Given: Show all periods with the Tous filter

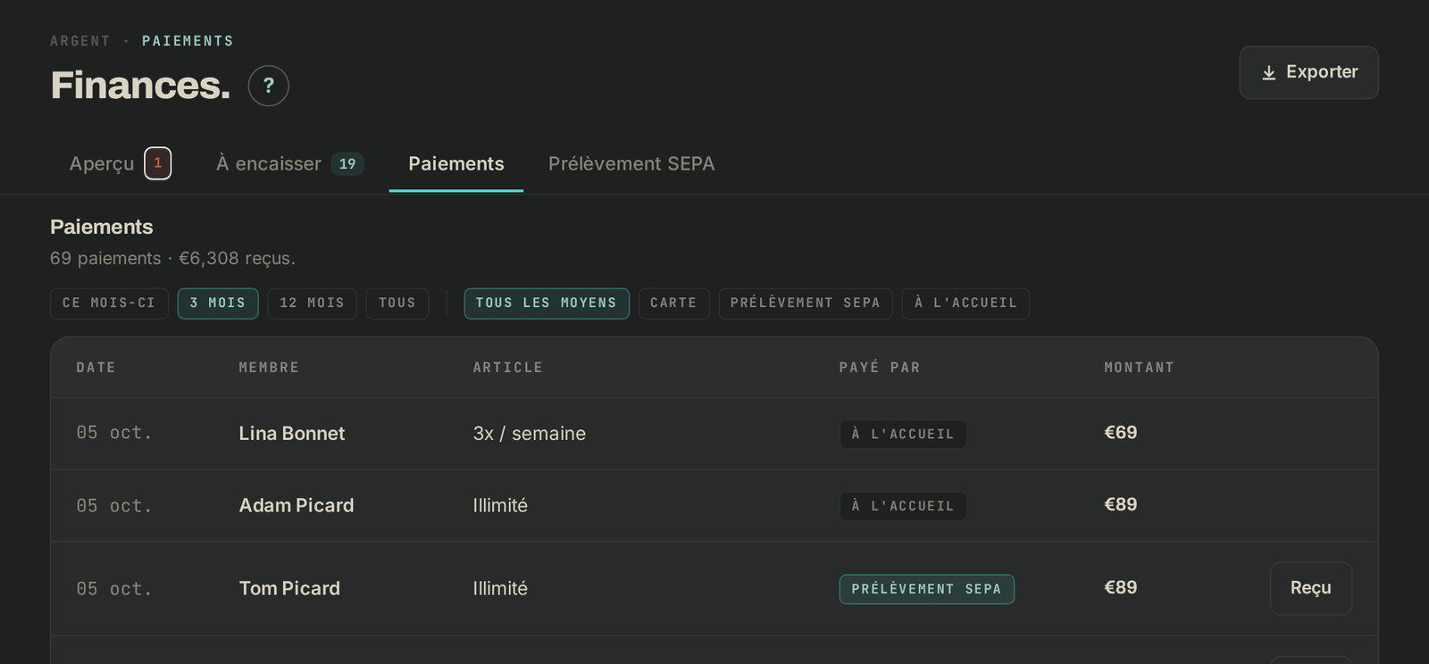Looking at the screenshot, I should click(x=397, y=303).
